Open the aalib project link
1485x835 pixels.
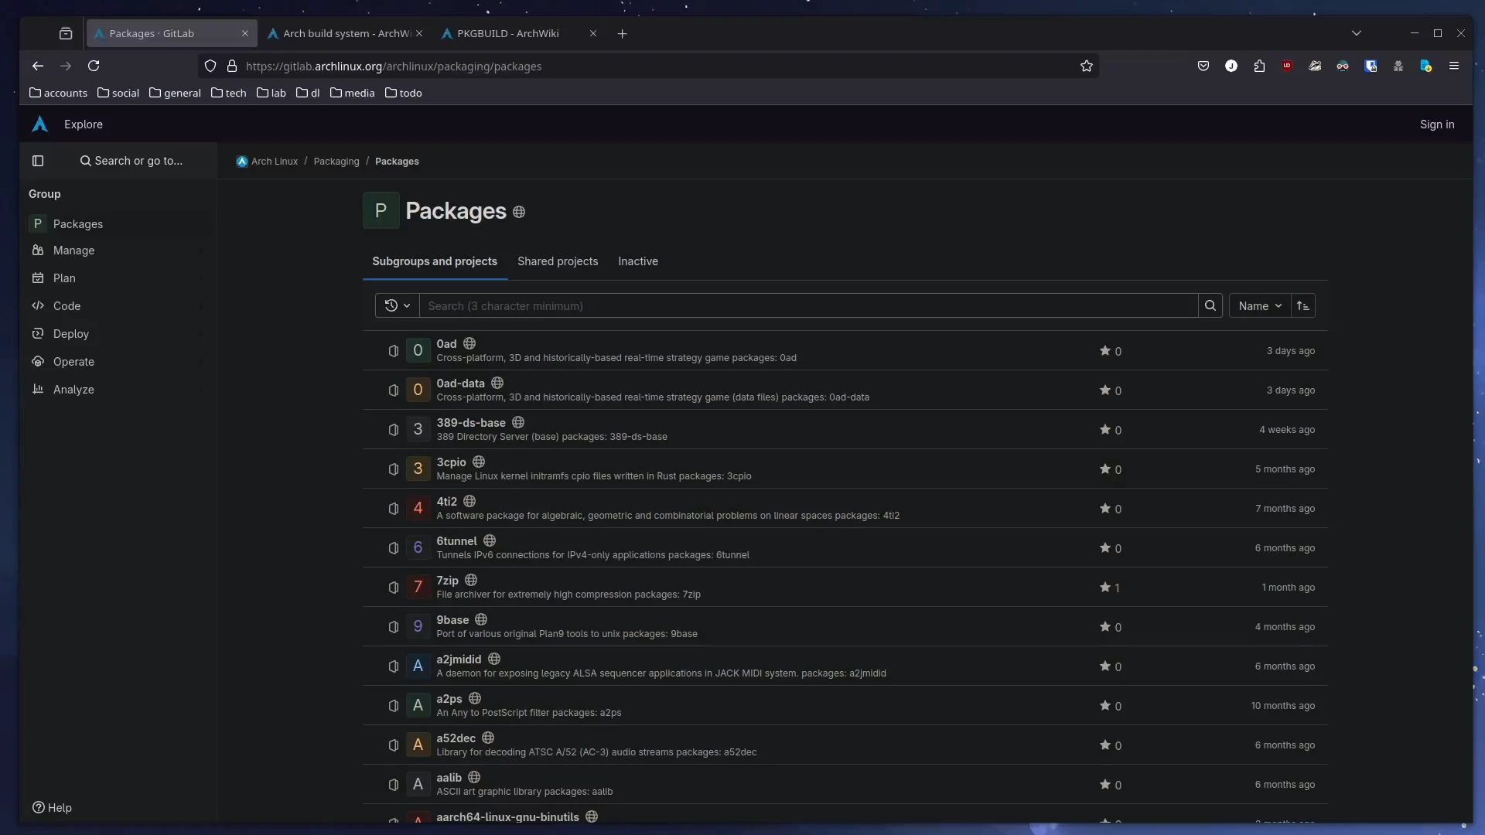tap(449, 778)
